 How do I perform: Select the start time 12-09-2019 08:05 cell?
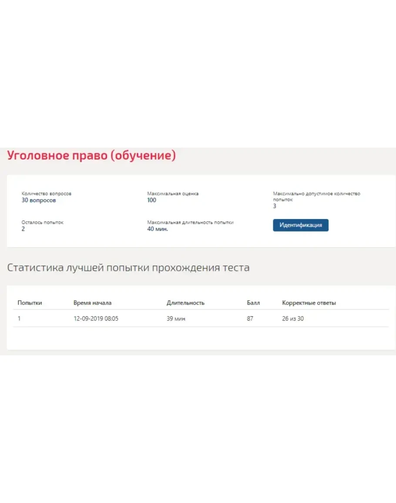point(96,319)
